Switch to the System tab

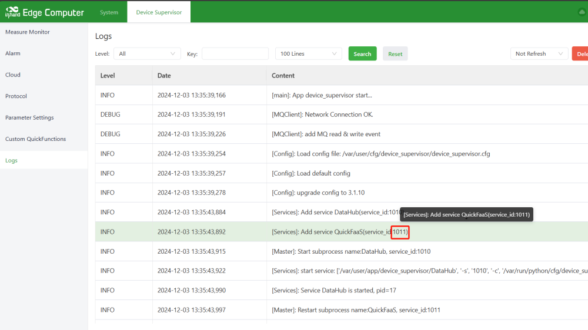tap(109, 12)
